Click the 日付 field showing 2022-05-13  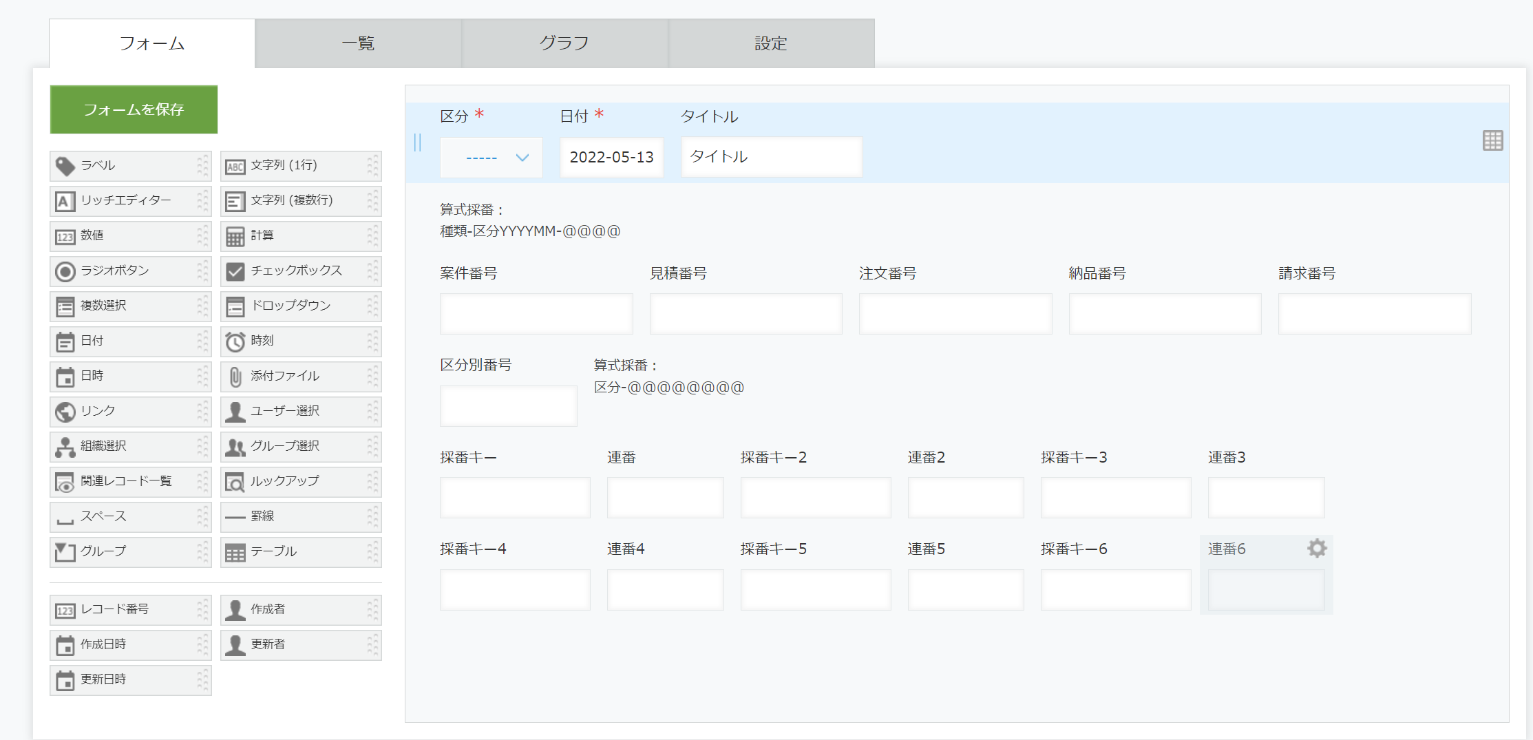click(x=612, y=158)
